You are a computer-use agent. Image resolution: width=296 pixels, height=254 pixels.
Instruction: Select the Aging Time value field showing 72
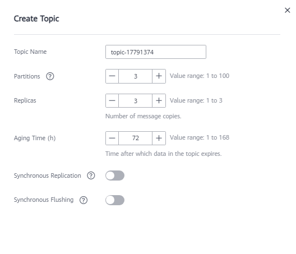[135, 138]
